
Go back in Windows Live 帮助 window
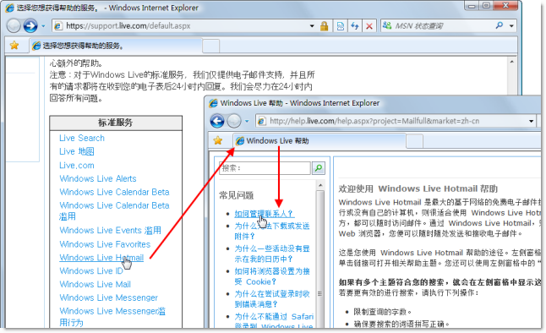217,121
